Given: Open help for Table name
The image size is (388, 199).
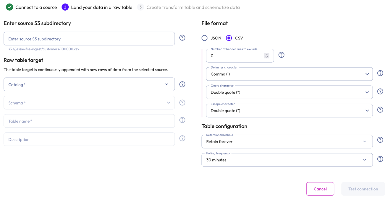Looking at the screenshot, I should pyautogui.click(x=182, y=120).
